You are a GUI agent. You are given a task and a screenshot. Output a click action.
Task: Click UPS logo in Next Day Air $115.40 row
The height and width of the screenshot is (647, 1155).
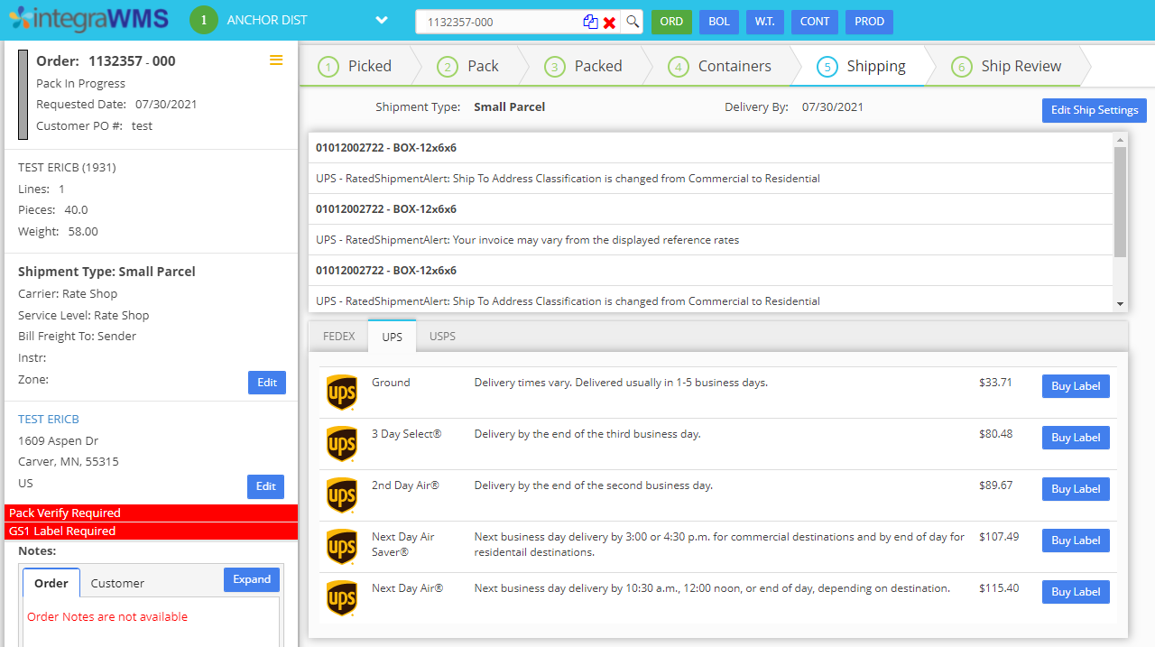pyautogui.click(x=342, y=598)
